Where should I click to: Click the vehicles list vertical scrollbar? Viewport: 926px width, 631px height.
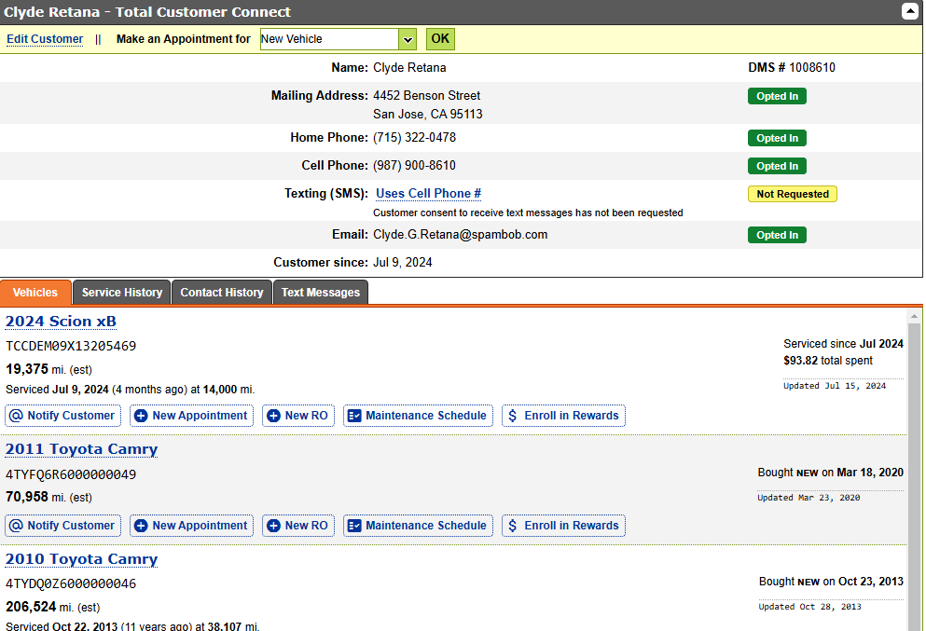[914, 466]
